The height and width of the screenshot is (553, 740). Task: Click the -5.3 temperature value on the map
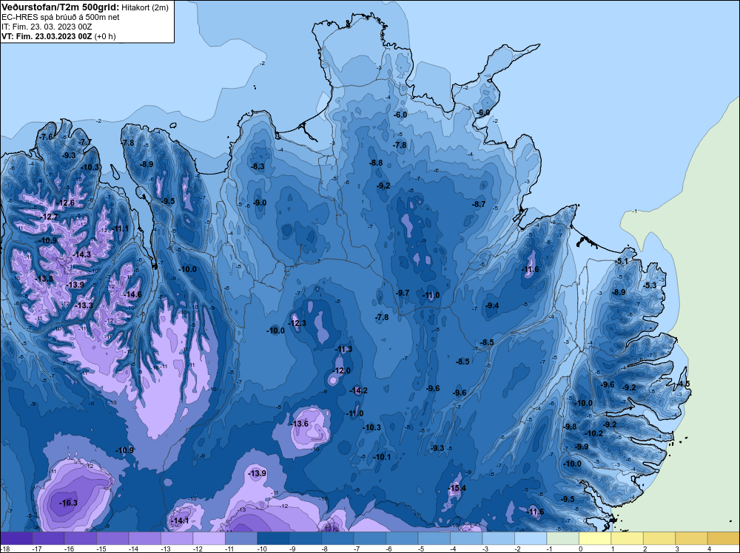[650, 285]
